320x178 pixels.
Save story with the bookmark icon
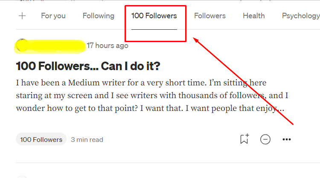click(244, 139)
